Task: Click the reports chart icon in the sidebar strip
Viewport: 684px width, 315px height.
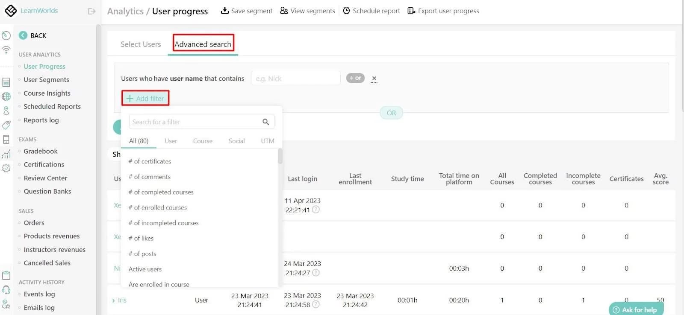Action: click(6, 154)
